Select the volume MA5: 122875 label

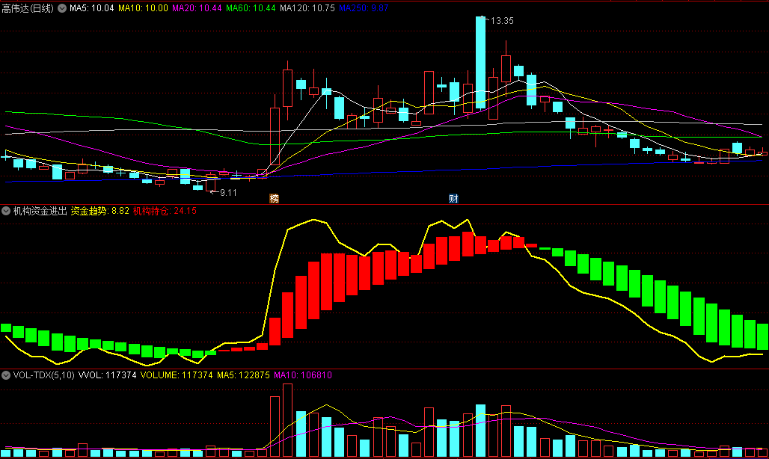pos(243,375)
